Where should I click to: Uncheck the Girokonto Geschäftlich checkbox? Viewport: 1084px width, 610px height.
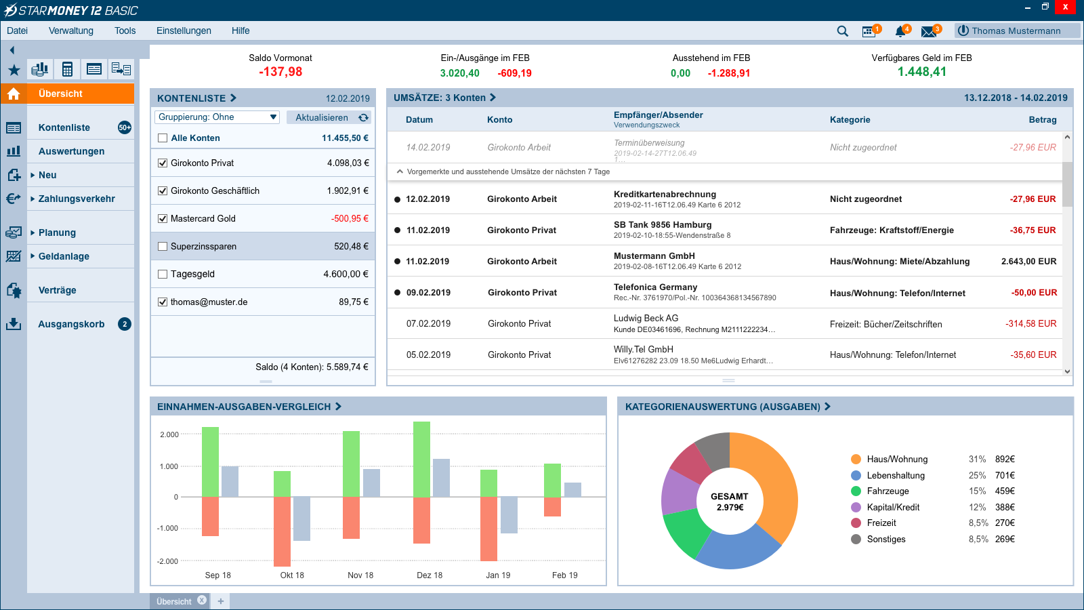(163, 191)
